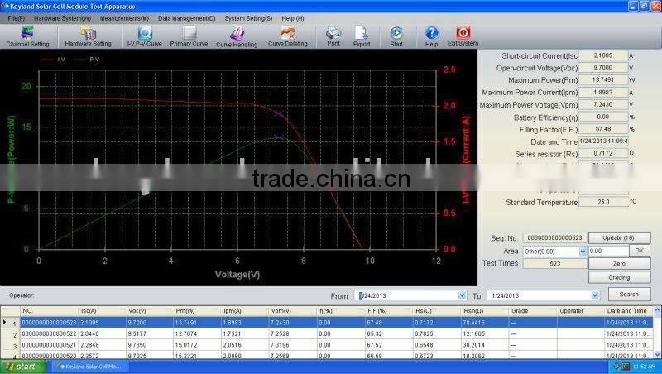Start a new measurement test
This screenshot has height=374, width=662.
click(x=396, y=36)
